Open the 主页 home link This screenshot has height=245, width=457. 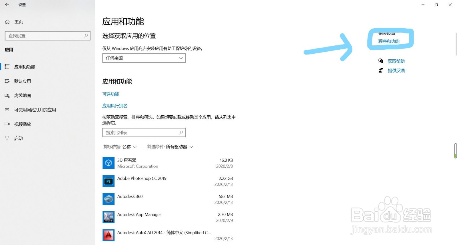tap(19, 22)
